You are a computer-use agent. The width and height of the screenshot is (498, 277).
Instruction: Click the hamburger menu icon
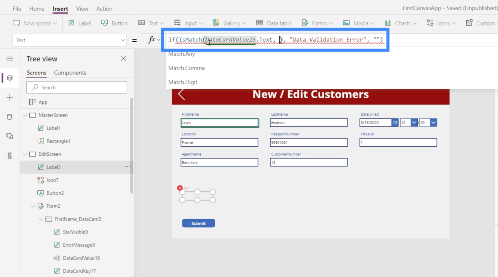click(10, 59)
